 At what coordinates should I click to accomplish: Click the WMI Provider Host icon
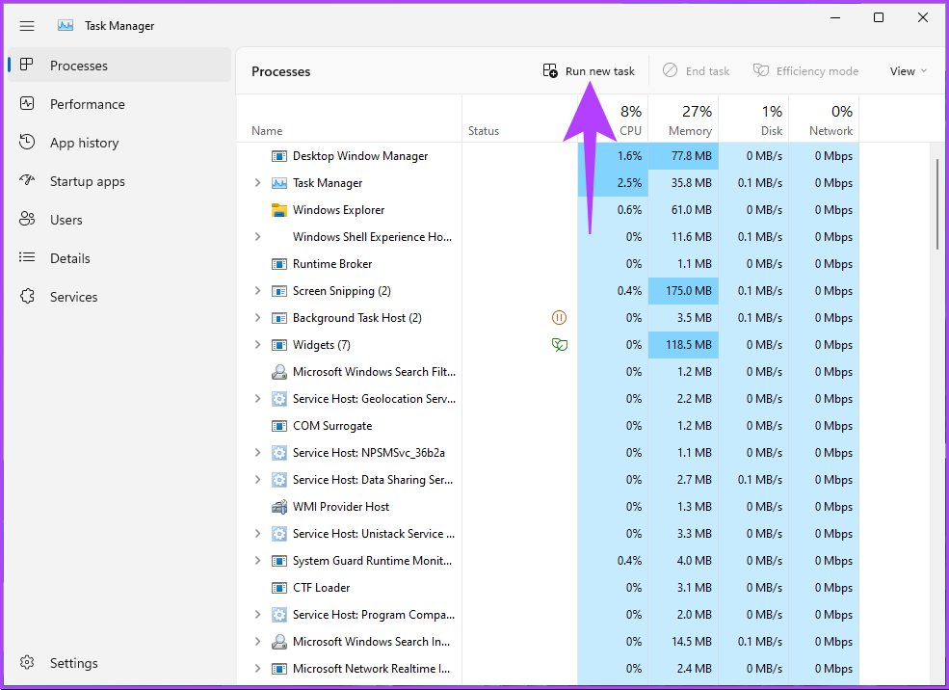[279, 507]
